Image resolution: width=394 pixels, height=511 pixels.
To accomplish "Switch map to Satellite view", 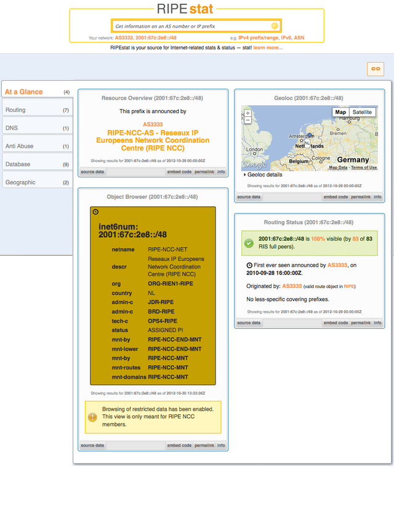I will click(x=362, y=112).
